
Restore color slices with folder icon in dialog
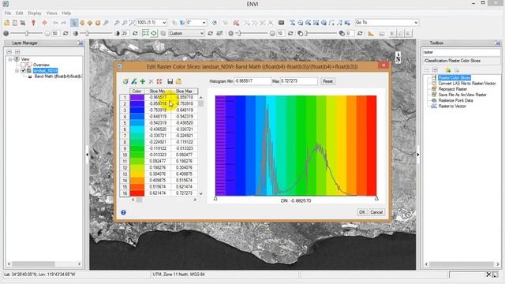(x=179, y=81)
